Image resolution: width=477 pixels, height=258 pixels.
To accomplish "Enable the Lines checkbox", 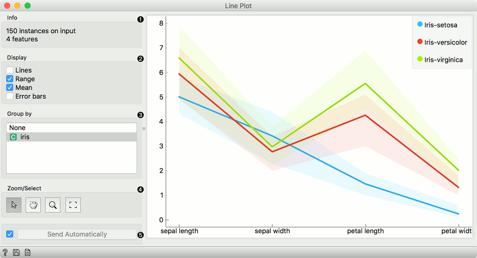I will pos(10,71).
